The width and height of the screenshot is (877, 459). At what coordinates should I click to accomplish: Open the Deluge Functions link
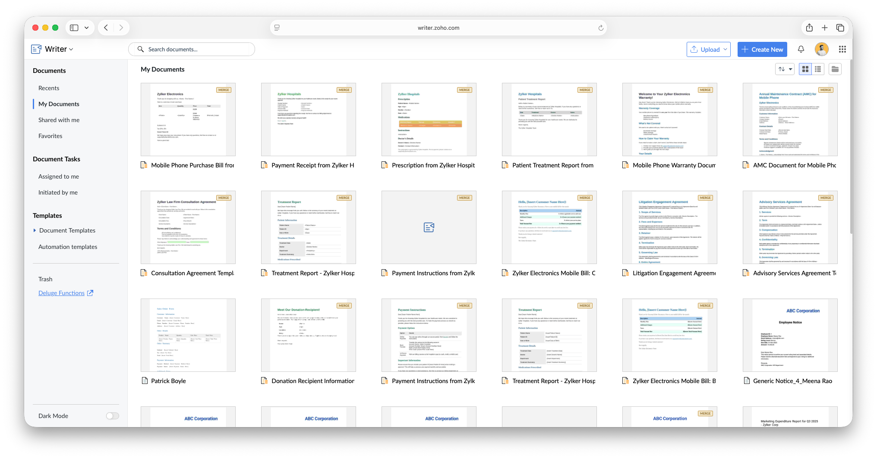(x=61, y=293)
